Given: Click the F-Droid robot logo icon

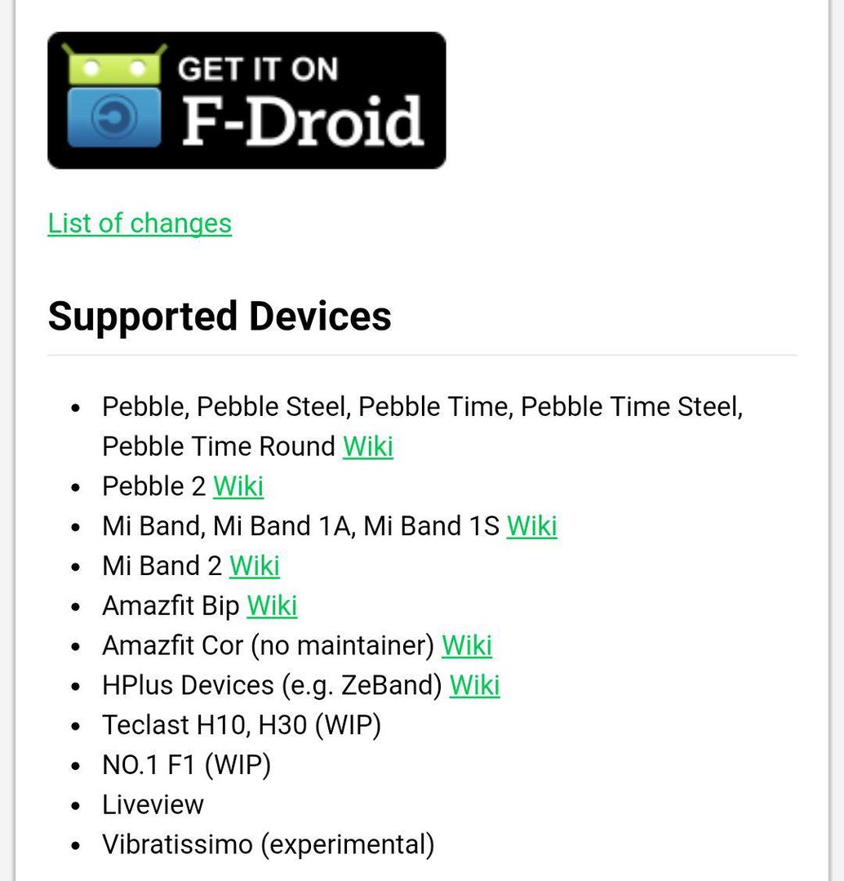Looking at the screenshot, I should (114, 95).
